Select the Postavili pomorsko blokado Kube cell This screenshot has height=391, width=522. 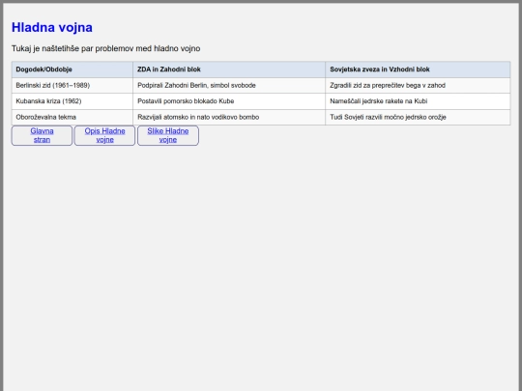[229, 101]
